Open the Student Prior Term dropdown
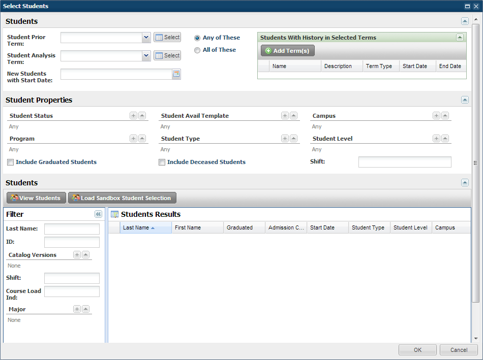Screen dimensions: 483x360 [146, 38]
